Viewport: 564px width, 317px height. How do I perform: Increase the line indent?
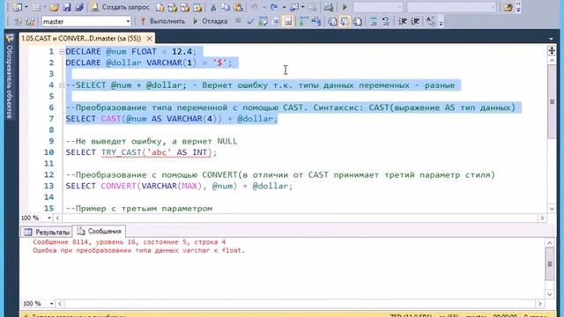[415, 21]
